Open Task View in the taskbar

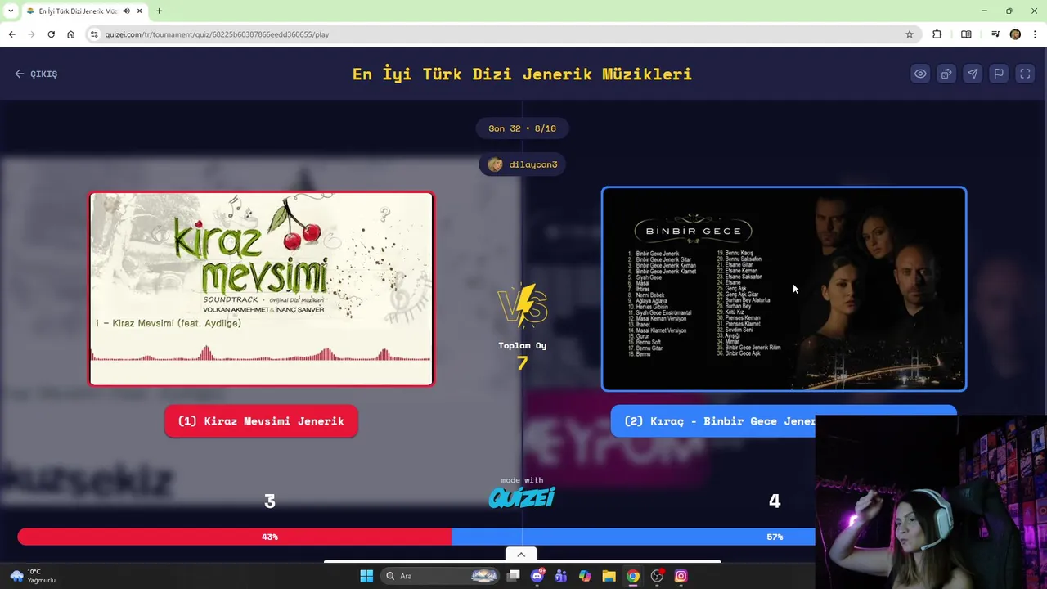pos(513,576)
